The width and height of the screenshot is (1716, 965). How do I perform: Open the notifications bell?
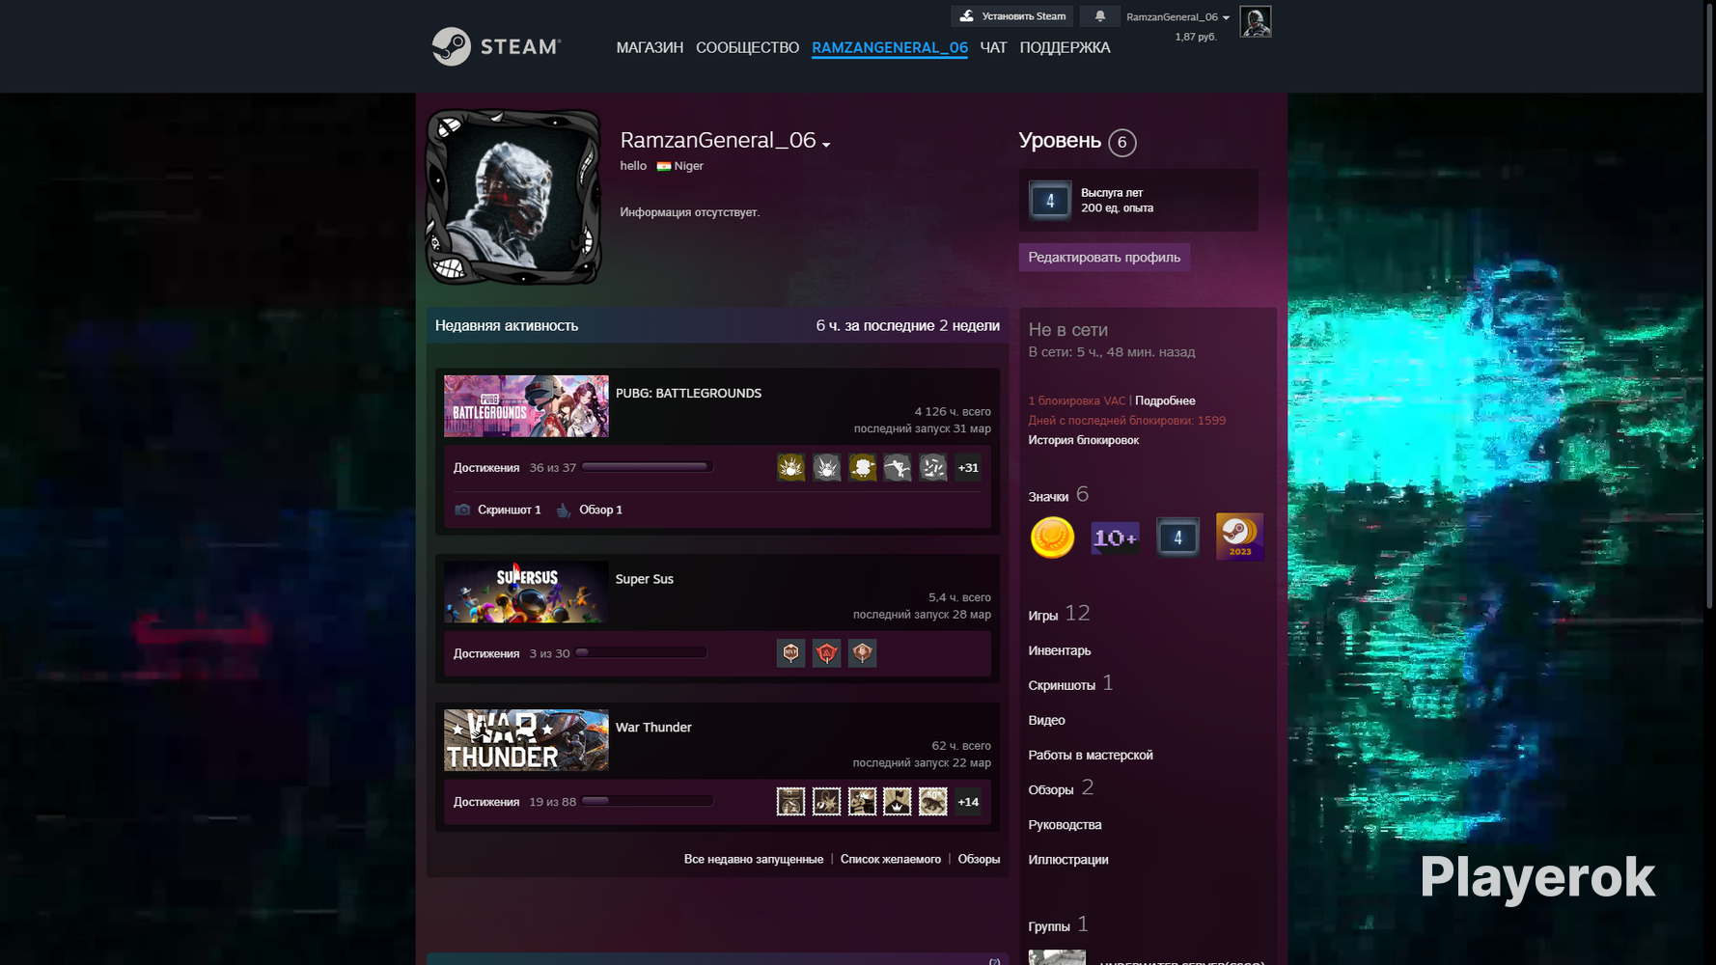[x=1099, y=16]
